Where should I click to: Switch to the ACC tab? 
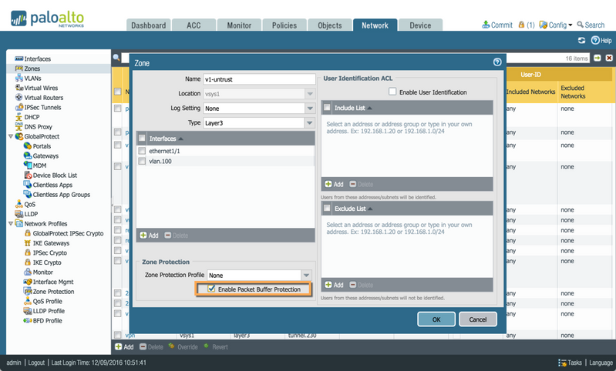pyautogui.click(x=194, y=25)
